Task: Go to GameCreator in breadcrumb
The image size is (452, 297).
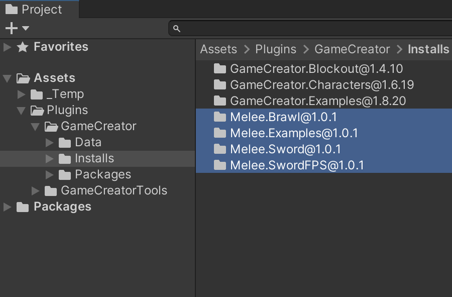Action: point(352,49)
